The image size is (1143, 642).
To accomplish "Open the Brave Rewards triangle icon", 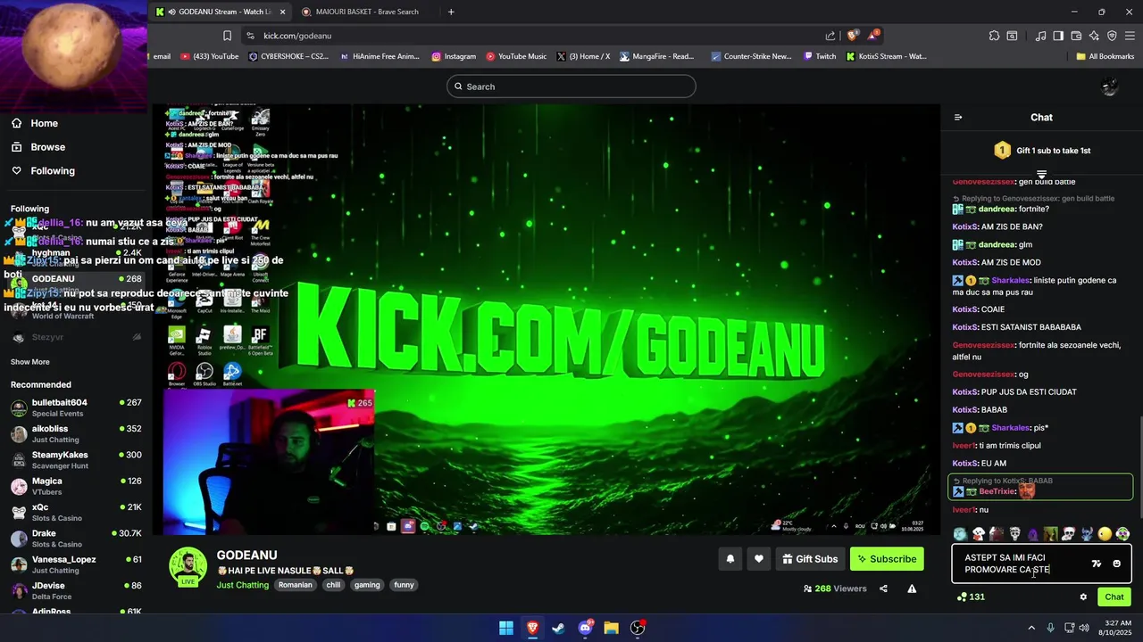I will [873, 35].
